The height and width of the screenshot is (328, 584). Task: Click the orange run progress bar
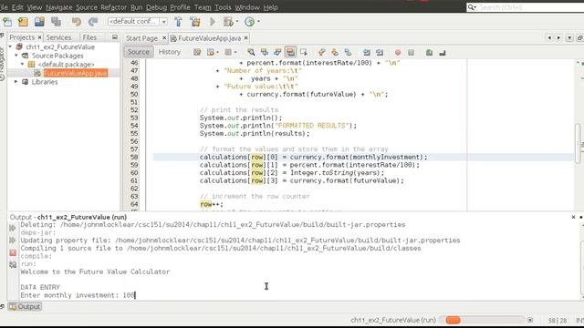453,320
